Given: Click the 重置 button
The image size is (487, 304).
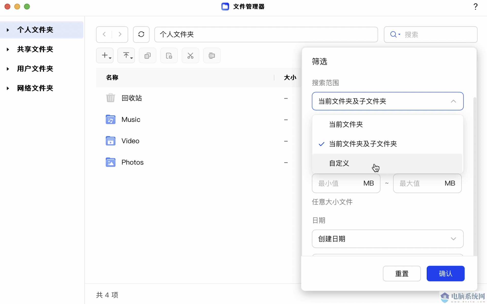Looking at the screenshot, I should [x=402, y=274].
